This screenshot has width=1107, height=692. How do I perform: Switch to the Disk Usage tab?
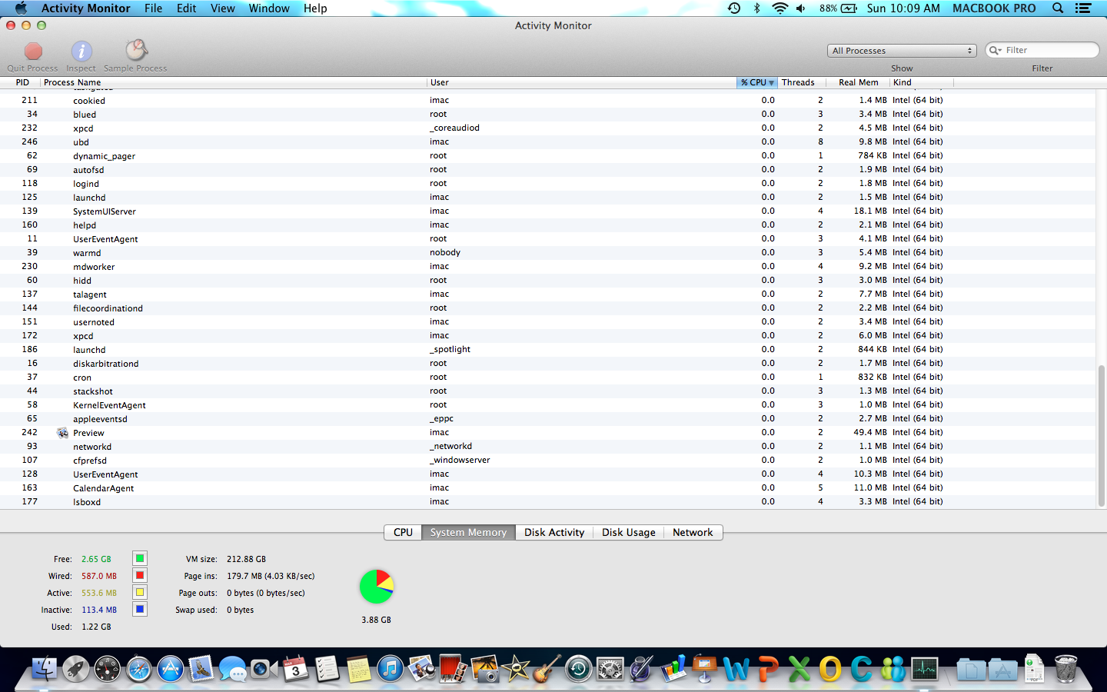click(x=629, y=532)
